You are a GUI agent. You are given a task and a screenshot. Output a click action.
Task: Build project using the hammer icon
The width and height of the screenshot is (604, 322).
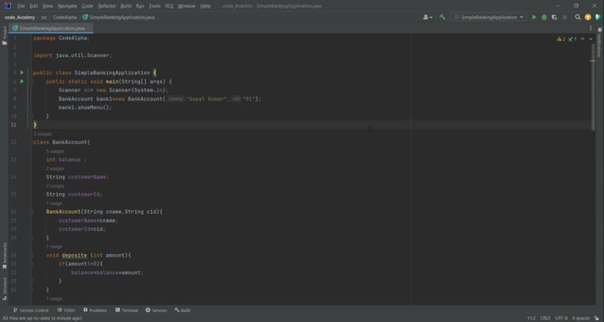tap(442, 17)
